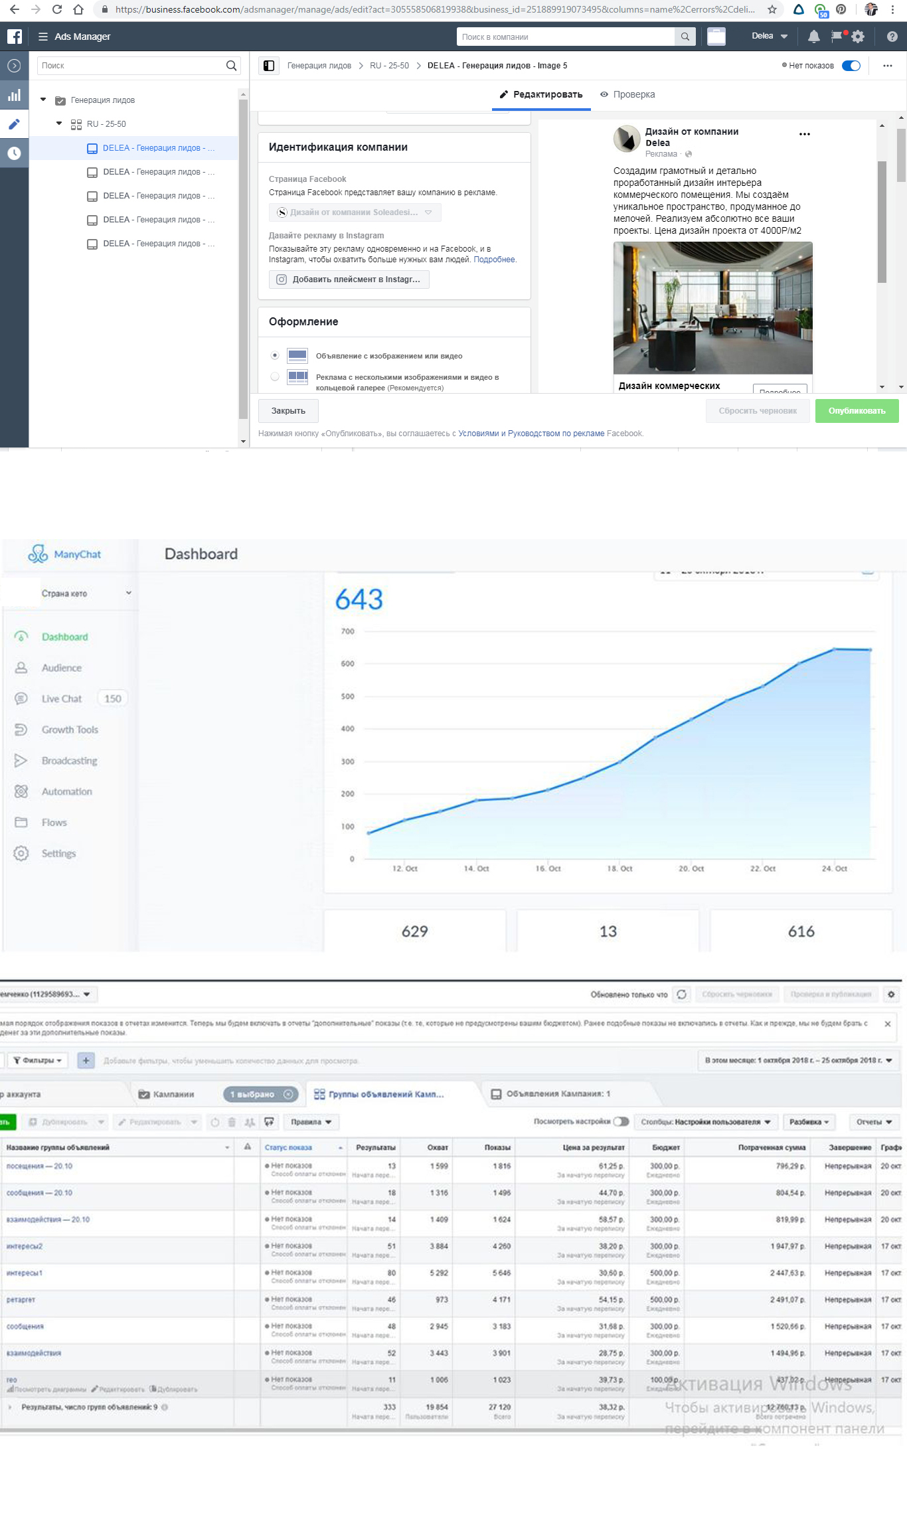This screenshot has width=907, height=1531.
Task: Open the 'Правила' dropdown
Action: tap(311, 1122)
